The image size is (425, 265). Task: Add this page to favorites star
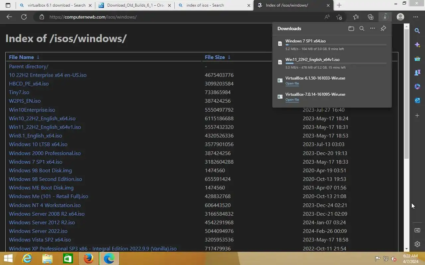click(339, 17)
